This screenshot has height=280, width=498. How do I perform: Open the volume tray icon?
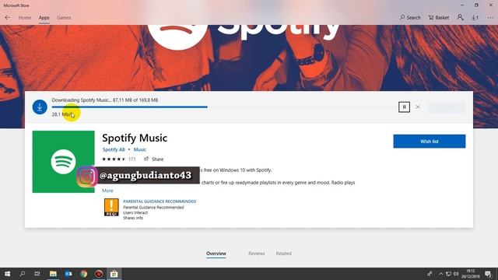[456, 274]
